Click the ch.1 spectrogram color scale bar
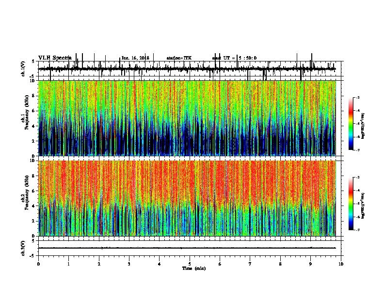Viewport: 384px width, 296px height. point(351,124)
